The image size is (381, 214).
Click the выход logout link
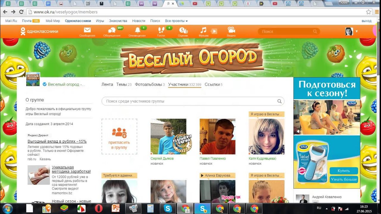(366, 21)
